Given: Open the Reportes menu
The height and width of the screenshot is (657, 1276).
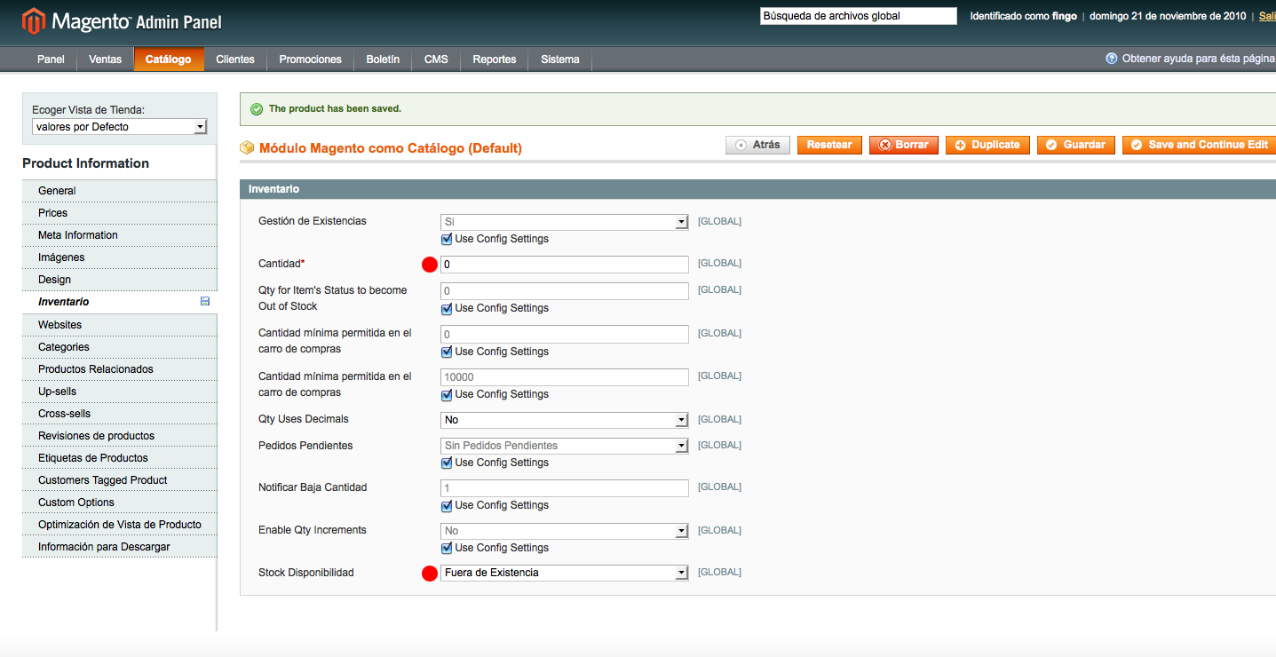Looking at the screenshot, I should coord(495,59).
